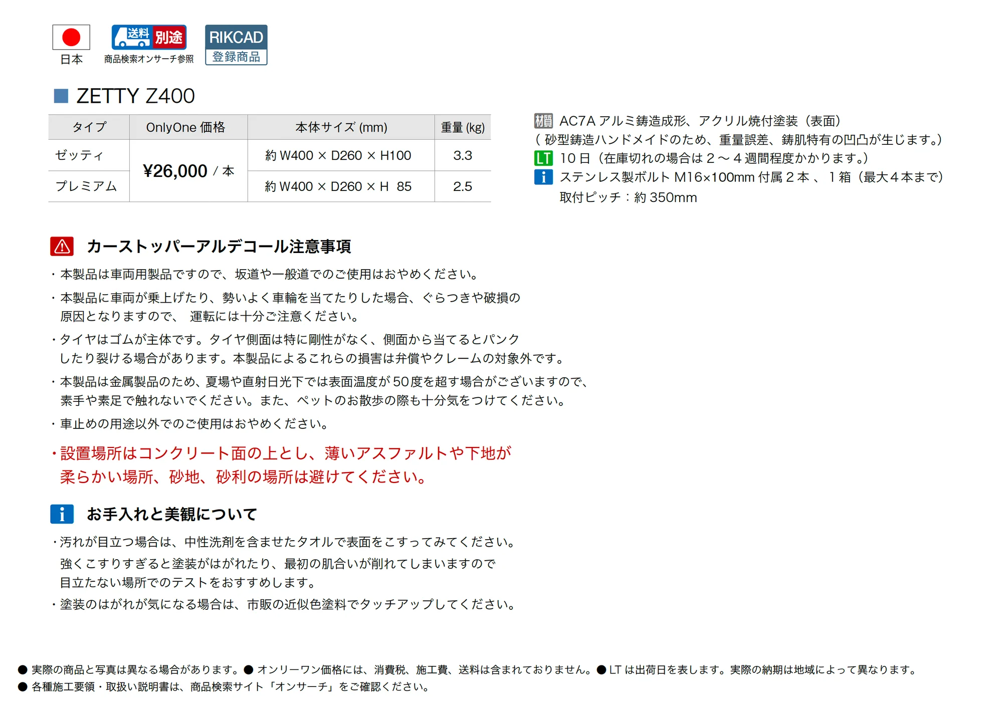Click the 商品検索オンサーチ参照 caption
The image size is (1002, 701).
pos(149,59)
